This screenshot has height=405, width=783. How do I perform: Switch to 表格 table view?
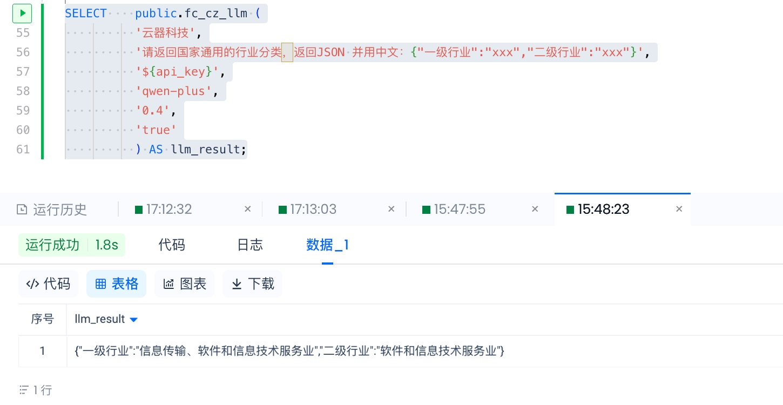click(117, 284)
